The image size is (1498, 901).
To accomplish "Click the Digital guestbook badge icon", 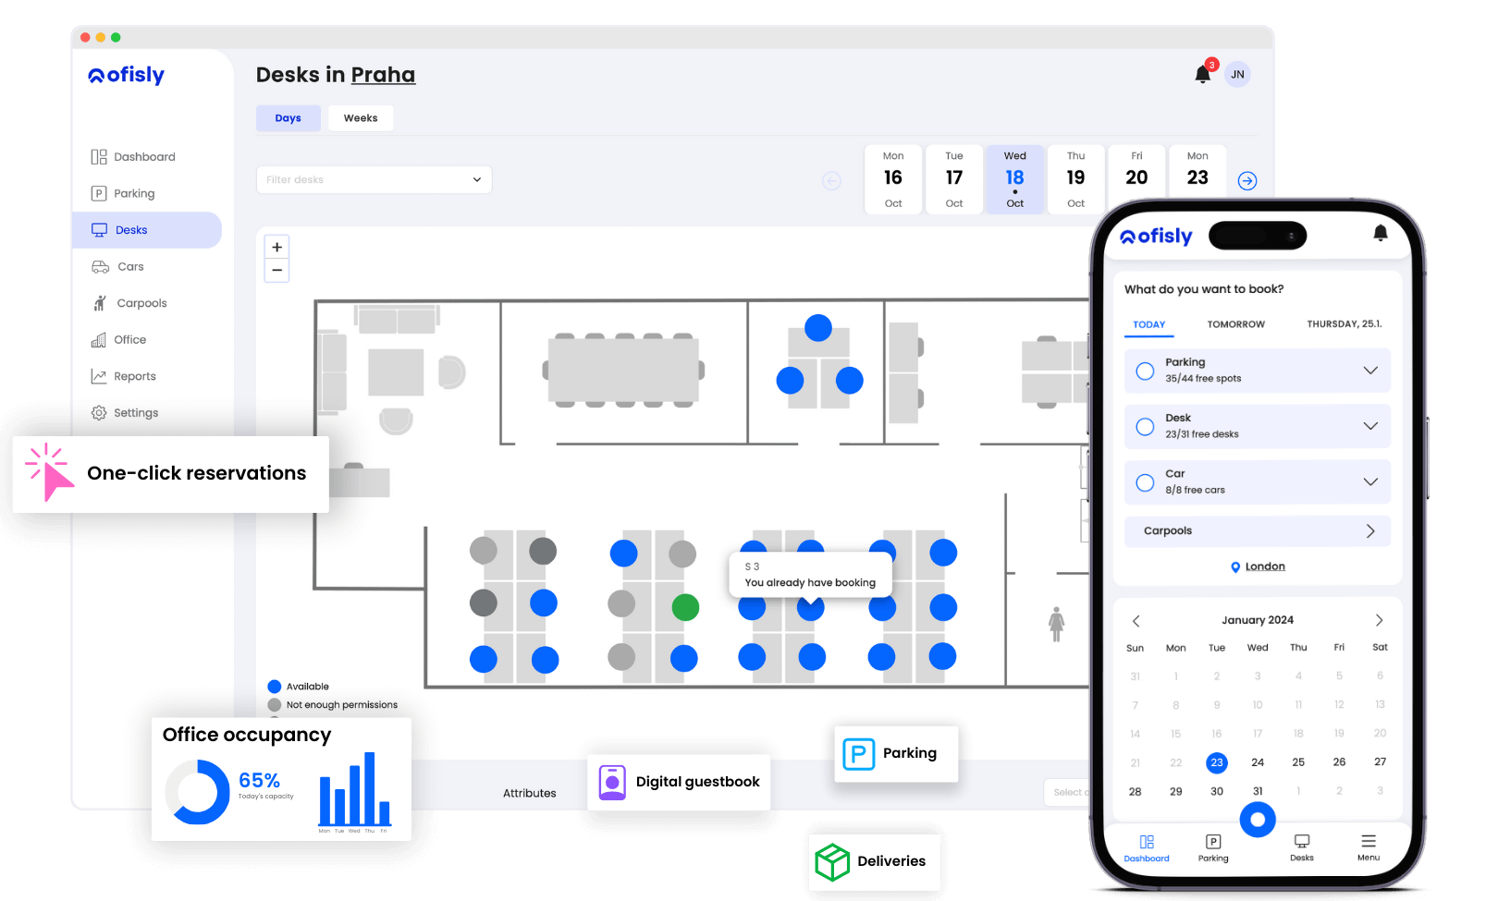I will [x=612, y=782].
